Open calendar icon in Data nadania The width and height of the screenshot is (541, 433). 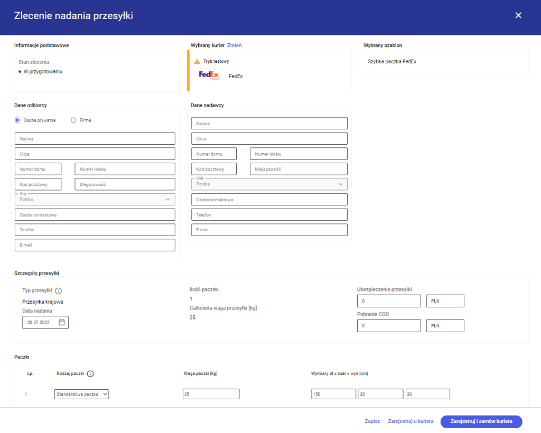click(x=62, y=322)
